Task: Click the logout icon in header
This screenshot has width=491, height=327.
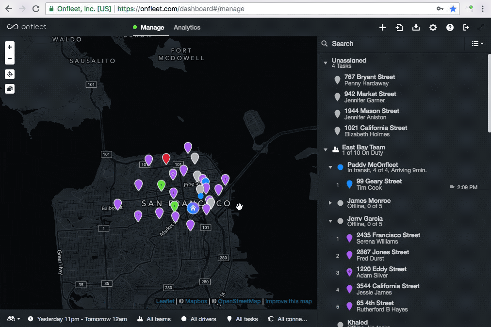Action: point(466,28)
